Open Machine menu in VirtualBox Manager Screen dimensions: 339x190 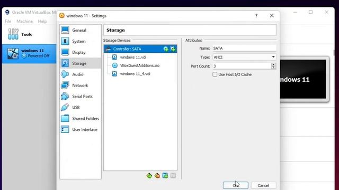24,21
